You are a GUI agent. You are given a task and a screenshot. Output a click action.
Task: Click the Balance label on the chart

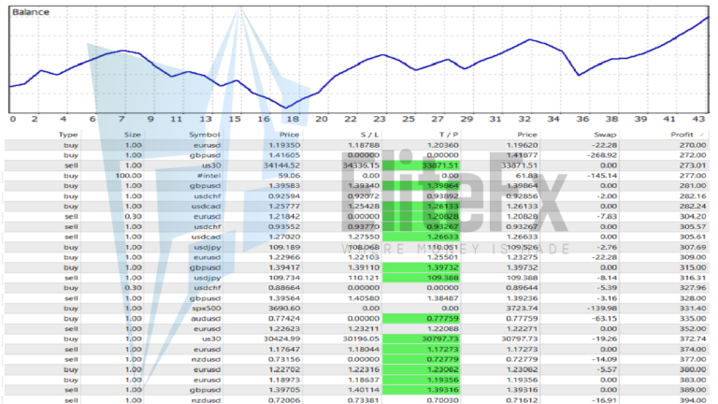(30, 12)
